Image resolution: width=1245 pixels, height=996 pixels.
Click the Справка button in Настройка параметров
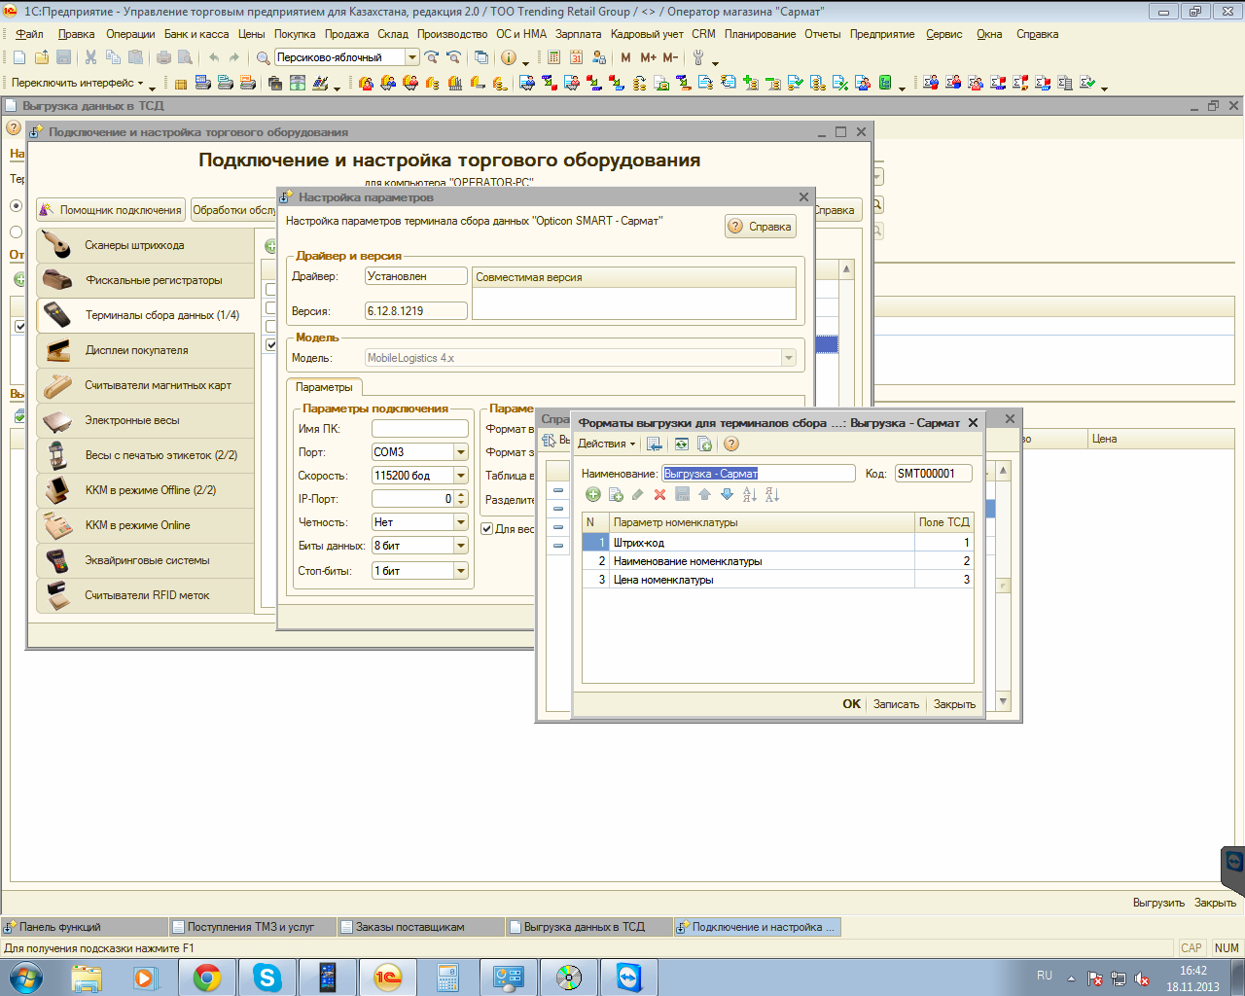click(x=761, y=227)
